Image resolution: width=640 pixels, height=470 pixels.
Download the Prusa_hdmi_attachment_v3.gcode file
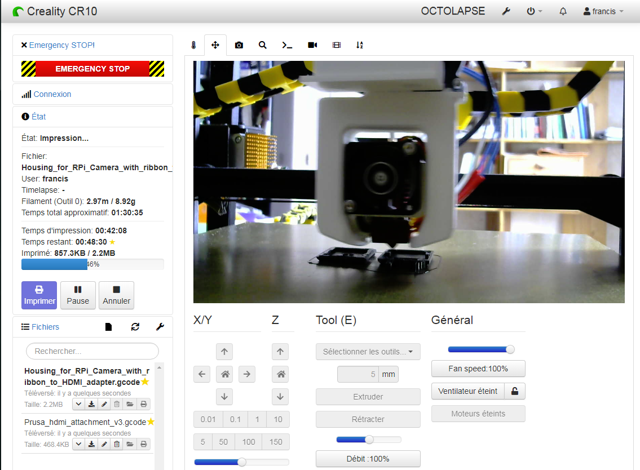pos(91,444)
